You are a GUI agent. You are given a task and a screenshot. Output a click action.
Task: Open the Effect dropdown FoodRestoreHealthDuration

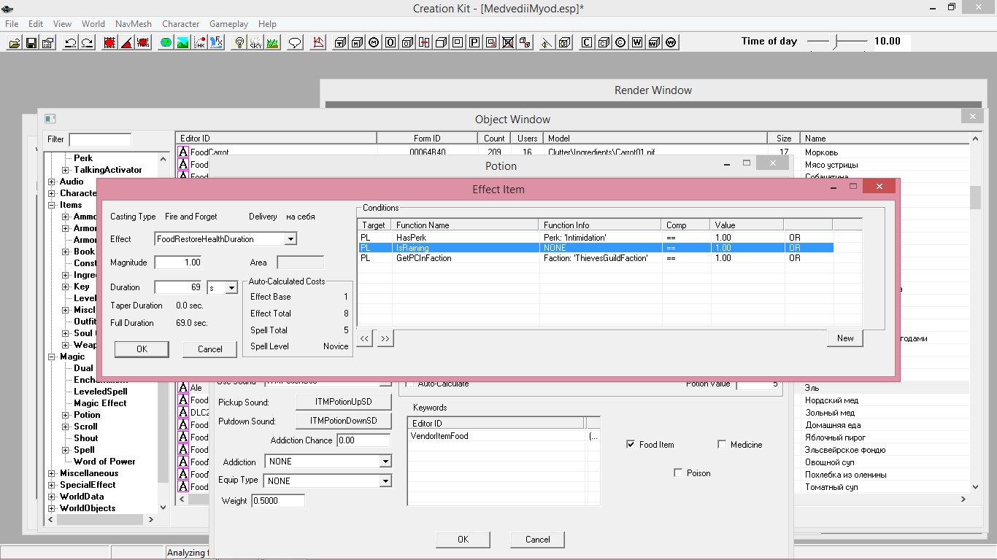290,239
